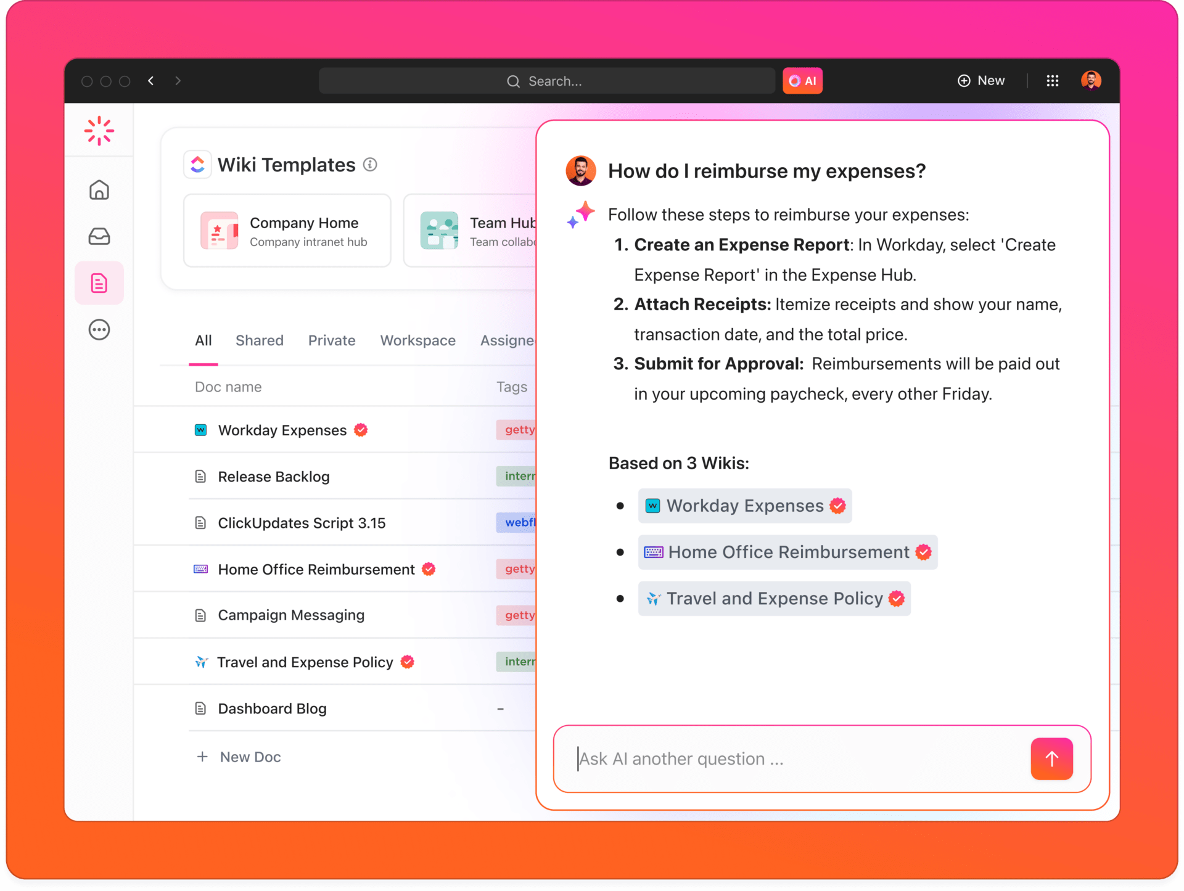
Task: Open the Team Hub template card
Action: (470, 231)
